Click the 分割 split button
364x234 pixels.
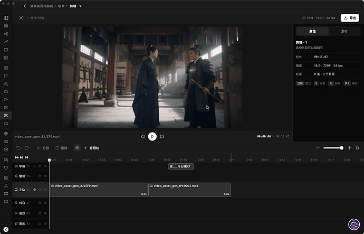tap(43, 148)
